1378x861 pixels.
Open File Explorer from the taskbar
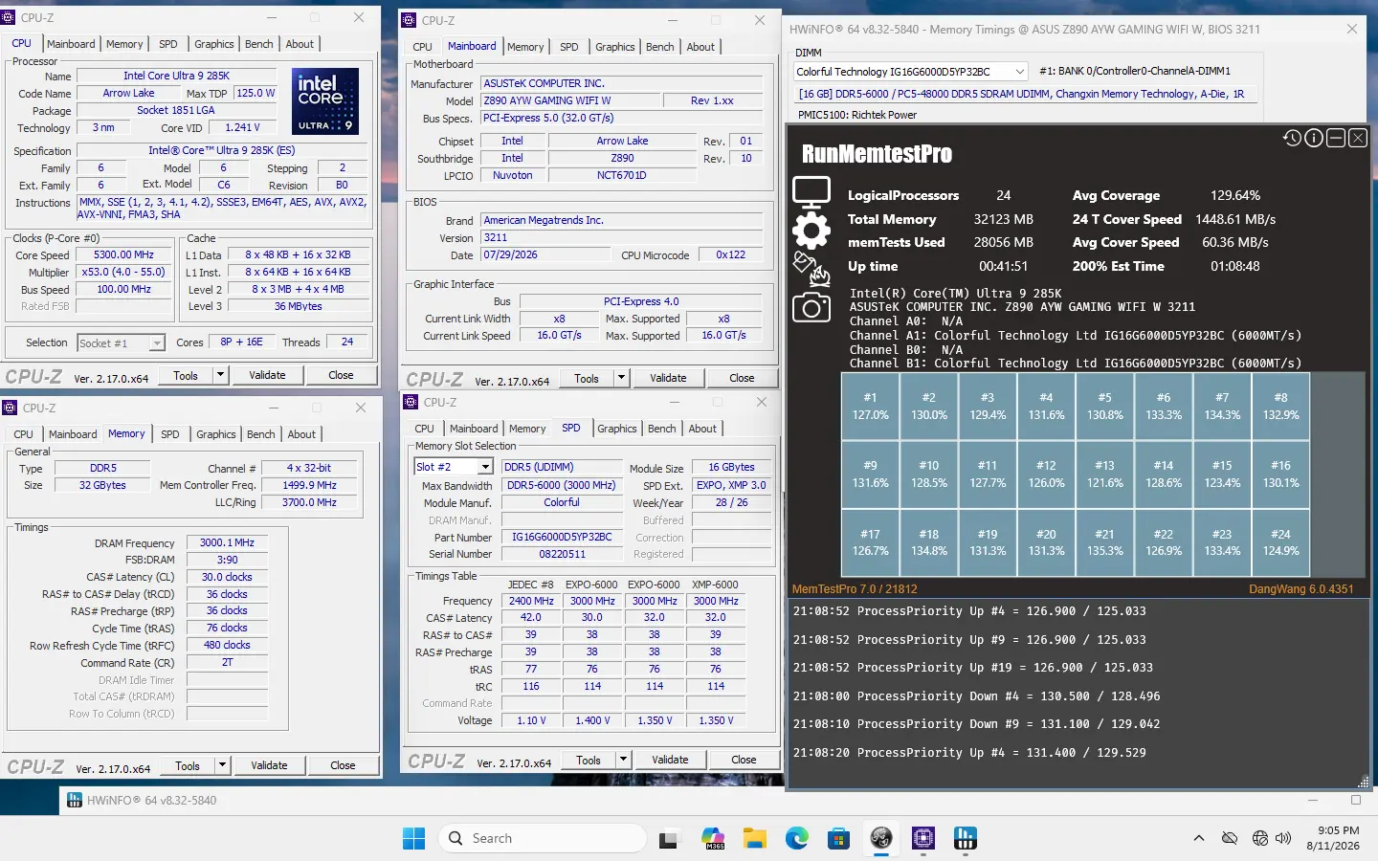tap(755, 839)
